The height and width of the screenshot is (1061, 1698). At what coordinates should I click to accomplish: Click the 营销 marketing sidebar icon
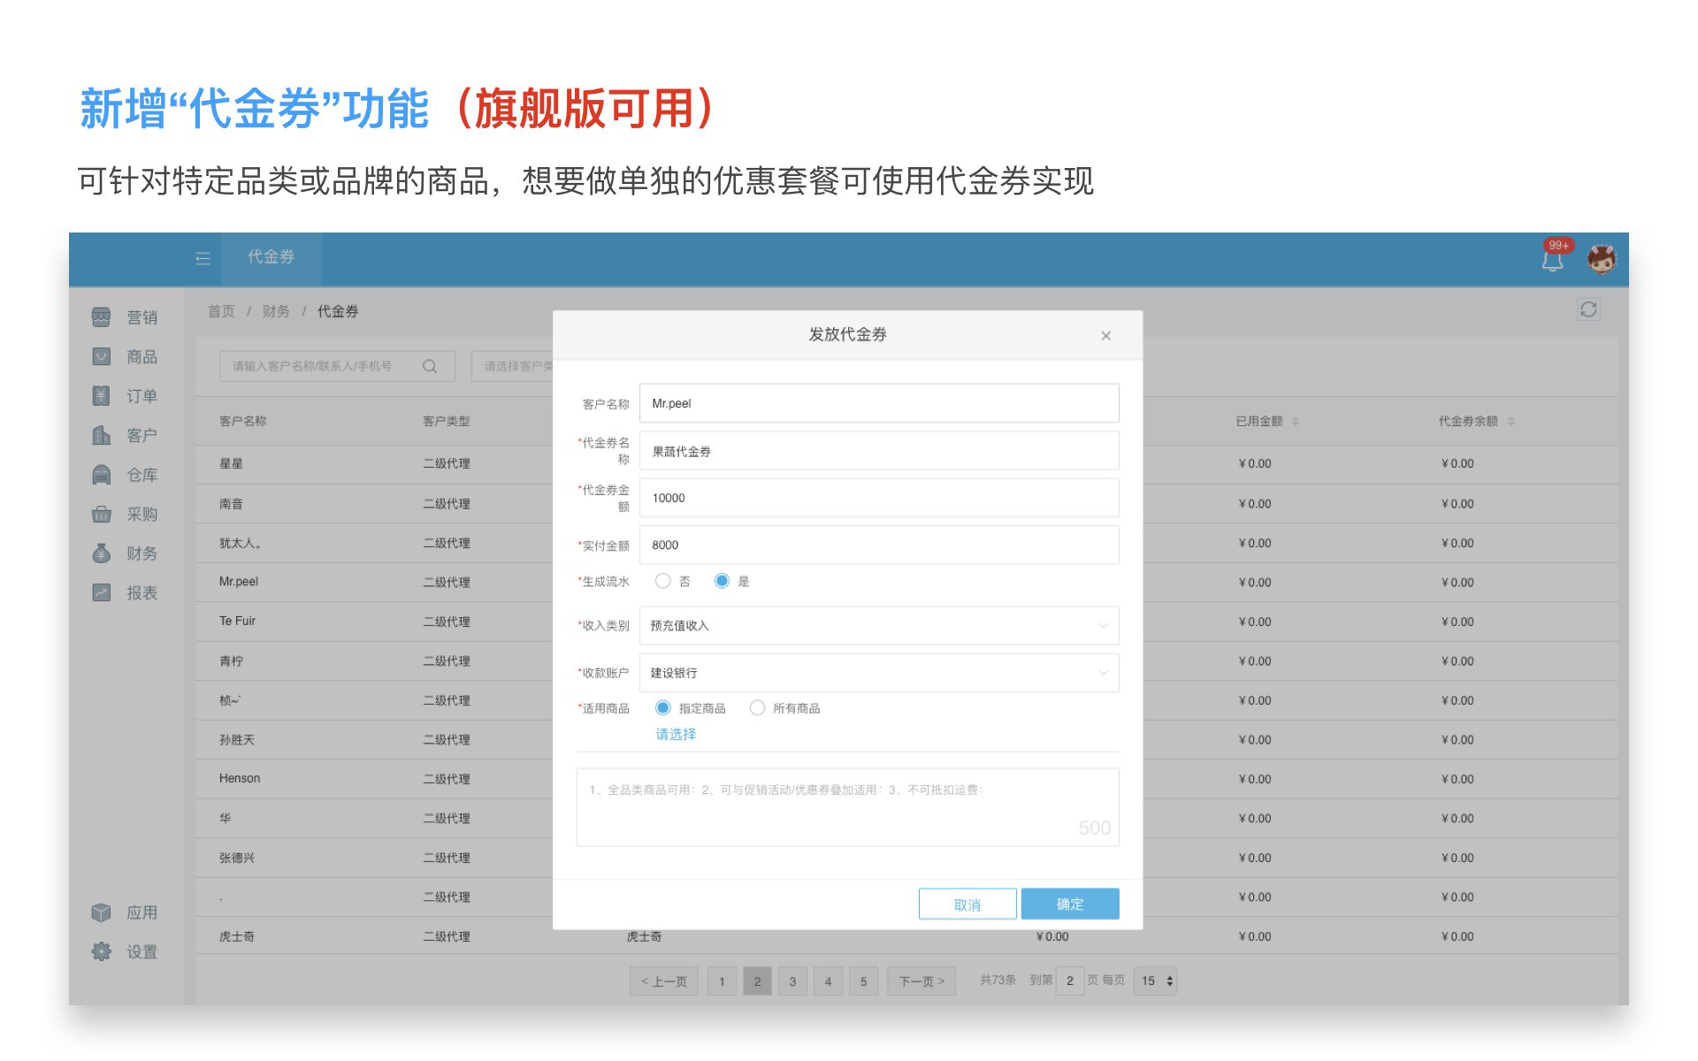102,317
